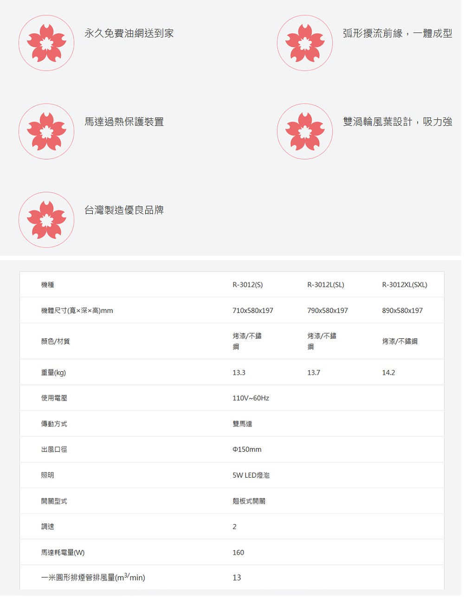Click the 5W LED燈泡 lighting value
The height and width of the screenshot is (597, 464).
point(251,475)
